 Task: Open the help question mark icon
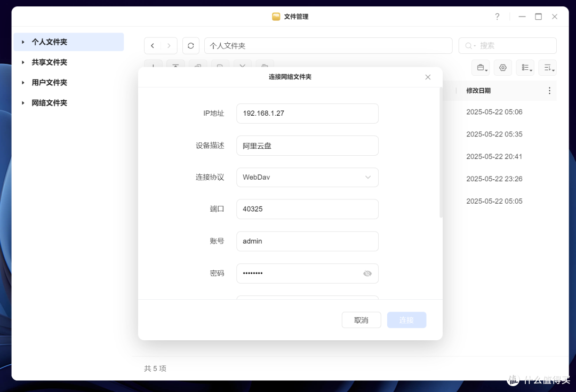point(497,17)
